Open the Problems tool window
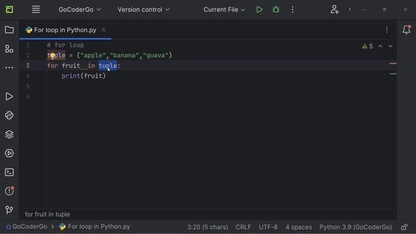The height and width of the screenshot is (234, 416). pos(9,191)
